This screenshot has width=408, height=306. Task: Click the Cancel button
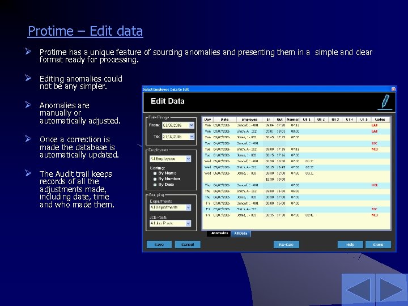click(x=188, y=245)
